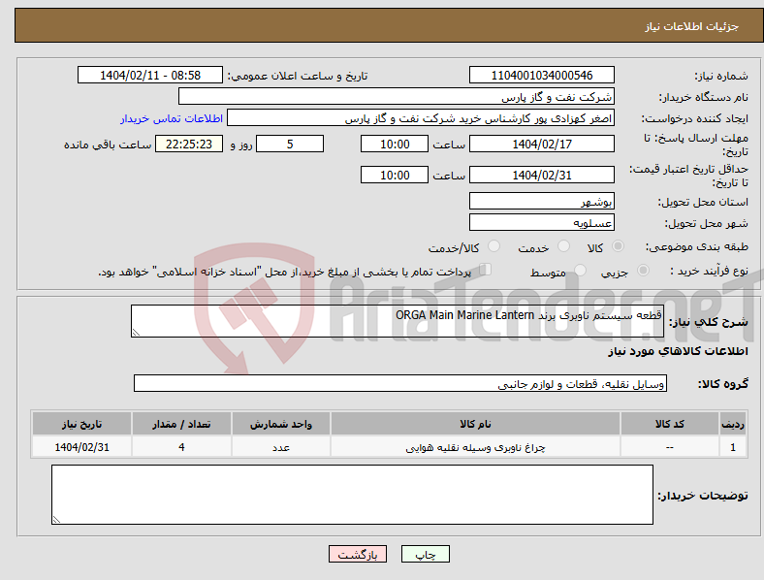Click the remaining days field showing 5
764x580 pixels.
coord(290,144)
